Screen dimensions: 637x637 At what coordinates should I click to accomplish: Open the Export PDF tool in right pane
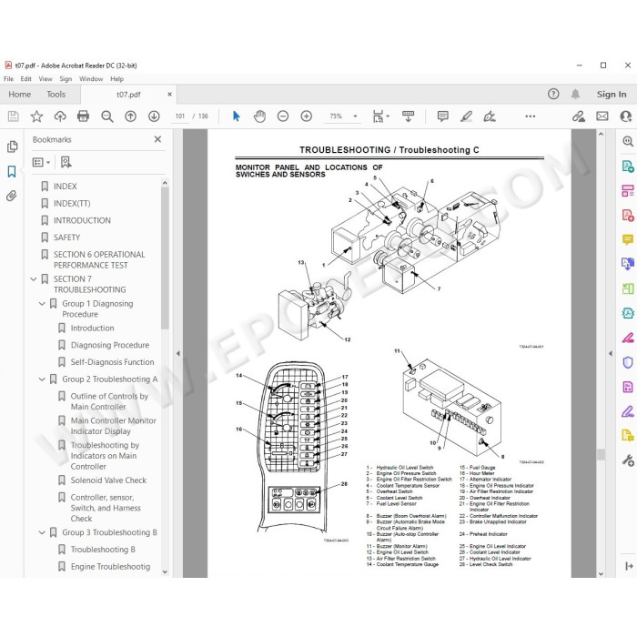click(628, 167)
